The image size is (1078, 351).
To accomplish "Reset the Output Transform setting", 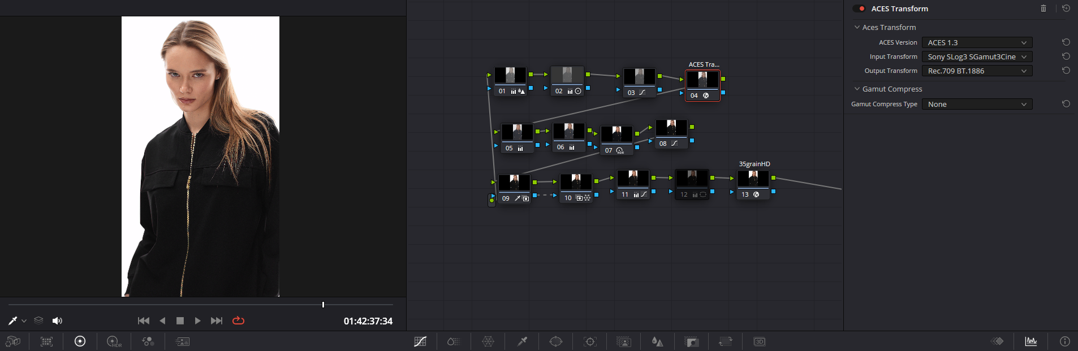I will (x=1066, y=71).
